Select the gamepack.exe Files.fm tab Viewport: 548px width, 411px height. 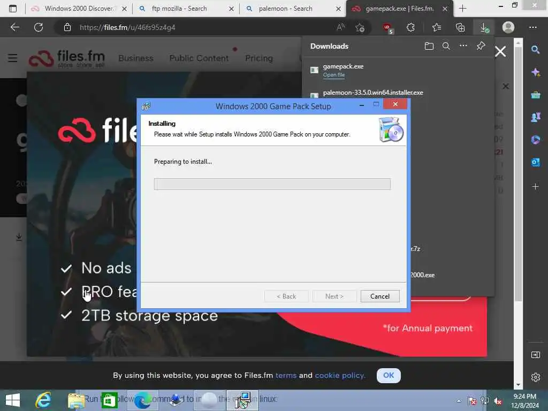point(399,9)
